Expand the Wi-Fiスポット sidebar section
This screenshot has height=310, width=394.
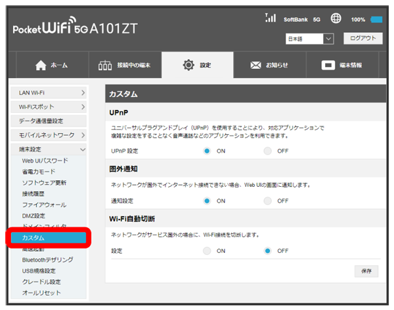[x=49, y=107]
